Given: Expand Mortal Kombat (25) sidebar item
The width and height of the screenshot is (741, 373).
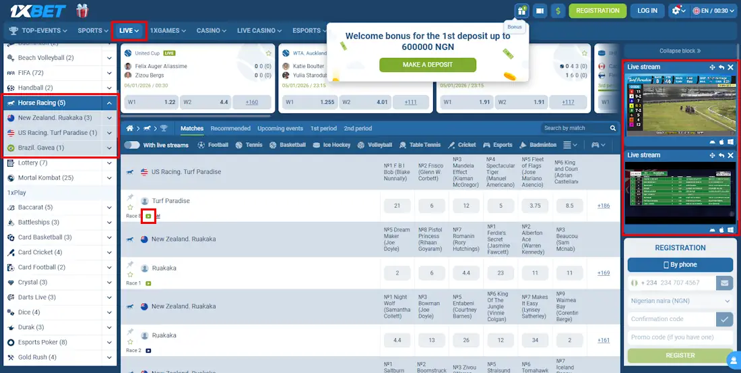Looking at the screenshot, I should click(x=109, y=178).
